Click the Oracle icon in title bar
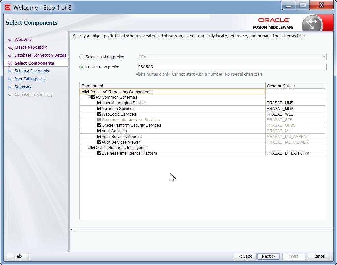337x265 pixels. [x=8, y=8]
